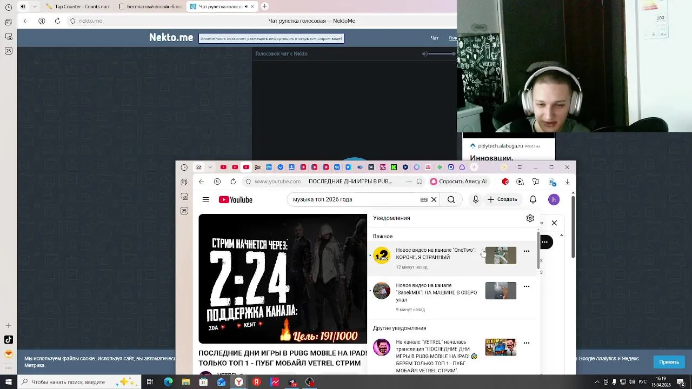Accept cookies with Принять button

coord(669,362)
